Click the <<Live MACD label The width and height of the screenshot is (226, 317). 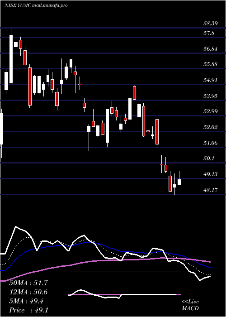pos(190,305)
